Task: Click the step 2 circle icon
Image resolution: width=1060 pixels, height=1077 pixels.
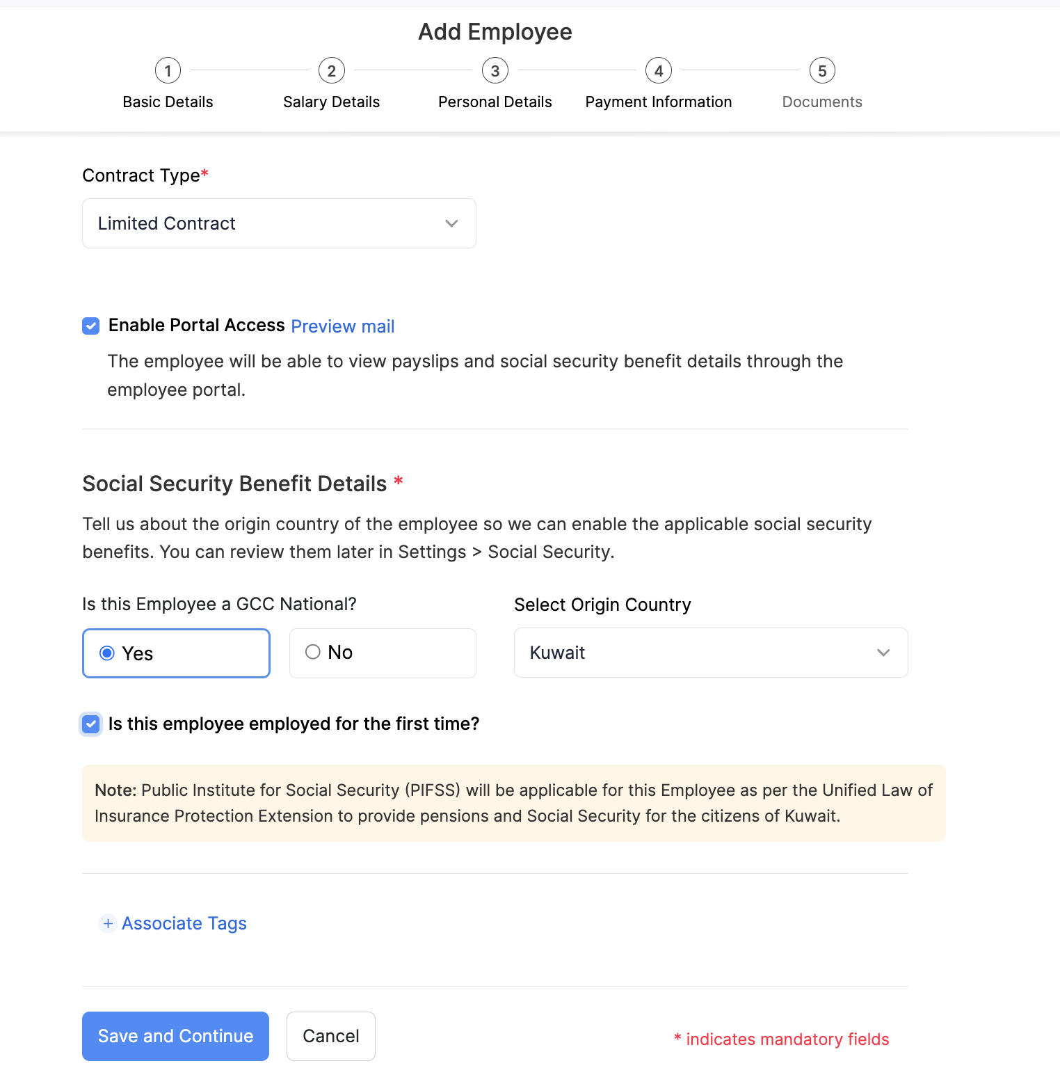Action: (x=331, y=70)
